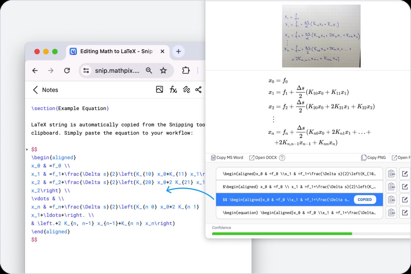Open the edit icon beside the copied $$ format

405,199
